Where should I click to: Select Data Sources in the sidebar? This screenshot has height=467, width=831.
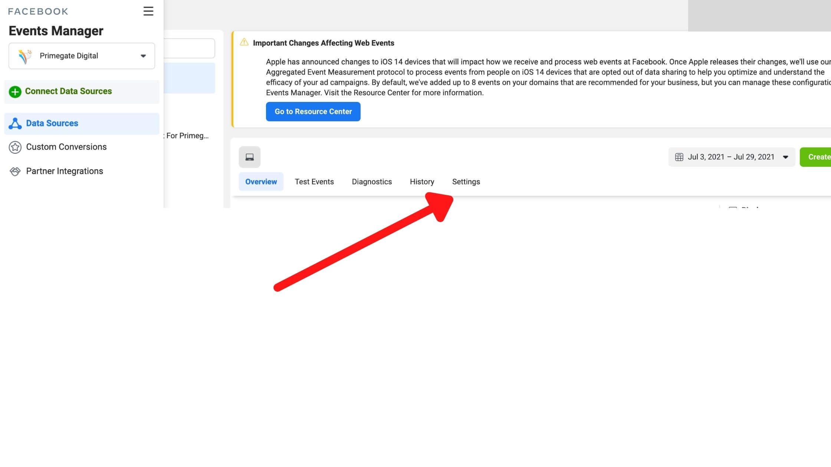(82, 123)
